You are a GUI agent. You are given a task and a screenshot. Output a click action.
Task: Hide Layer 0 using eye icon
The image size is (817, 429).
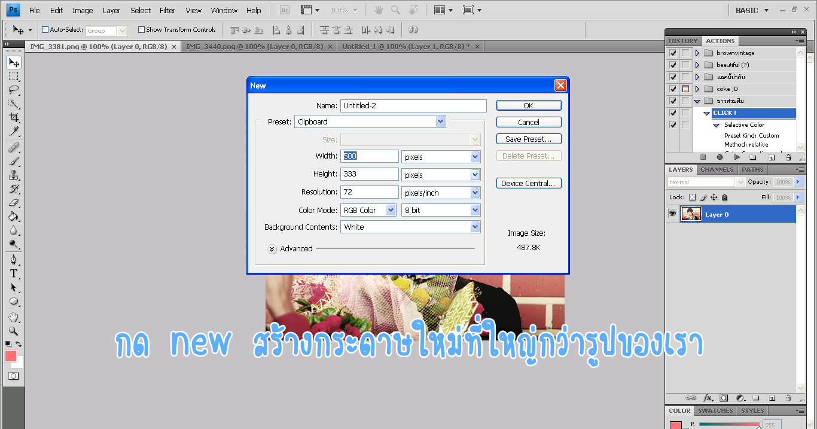point(673,214)
